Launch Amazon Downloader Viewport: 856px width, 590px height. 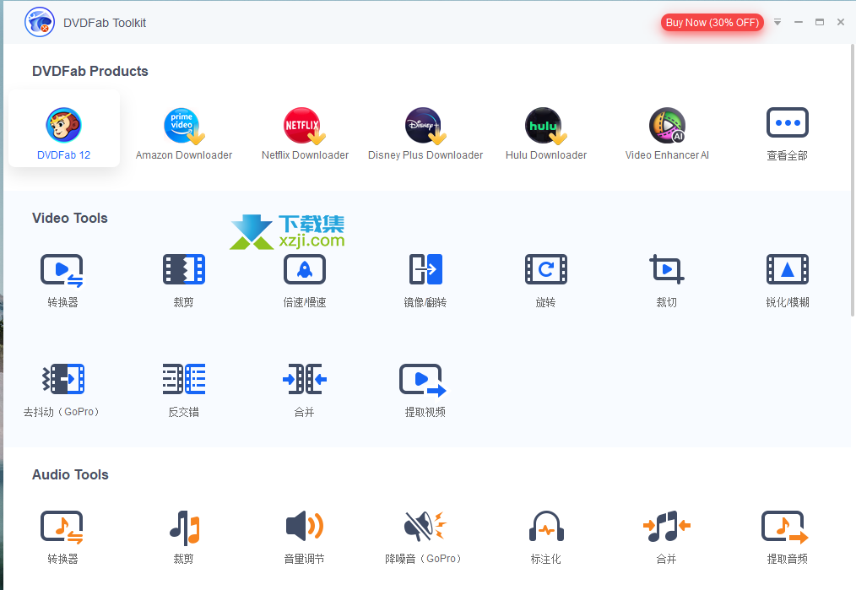coord(184,133)
